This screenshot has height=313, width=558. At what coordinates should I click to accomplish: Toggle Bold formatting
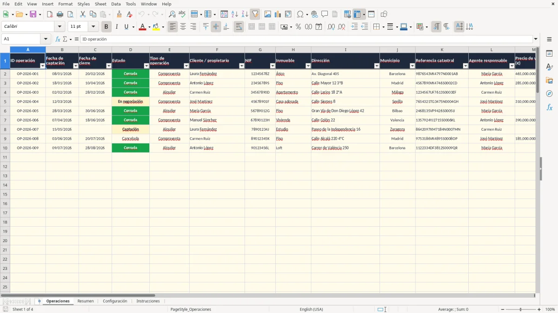[x=106, y=27]
